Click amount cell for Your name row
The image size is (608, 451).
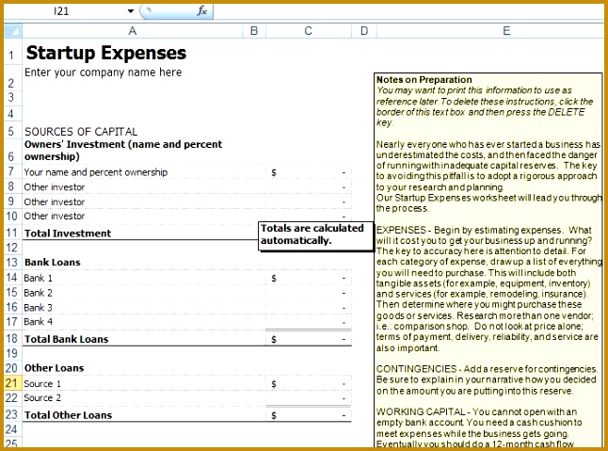pyautogui.click(x=309, y=172)
